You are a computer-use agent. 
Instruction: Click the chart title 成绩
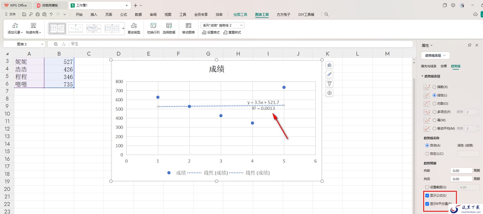(217, 69)
